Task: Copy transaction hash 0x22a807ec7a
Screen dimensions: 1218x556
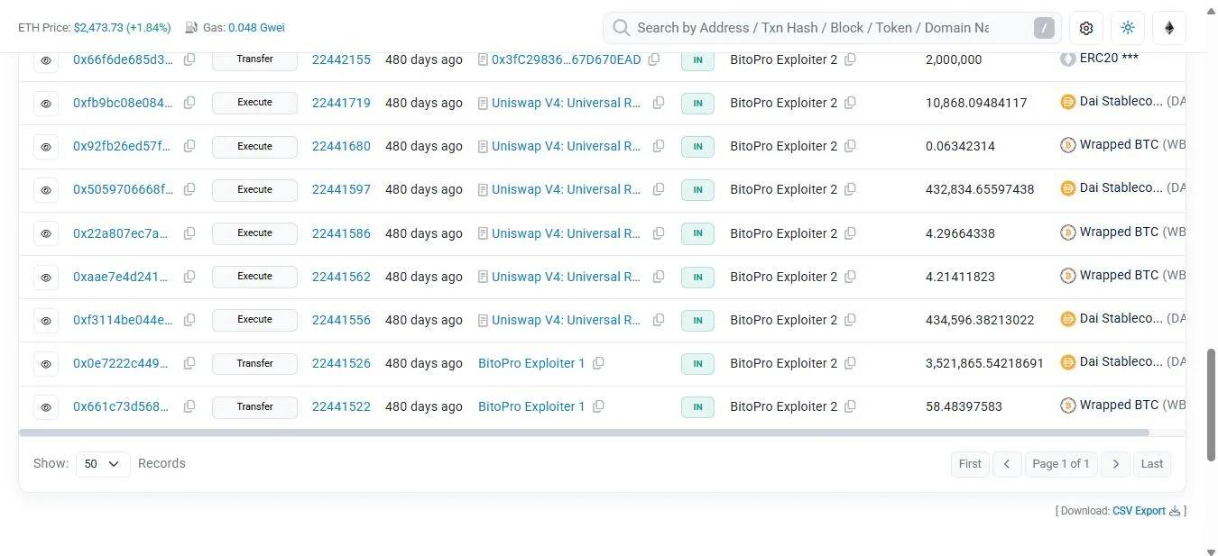Action: point(189,233)
